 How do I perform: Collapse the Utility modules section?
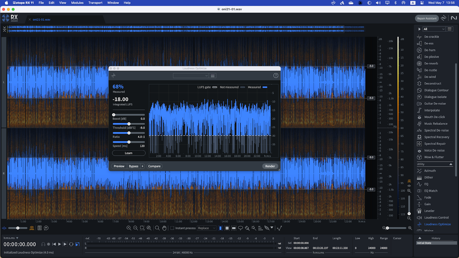click(451, 164)
